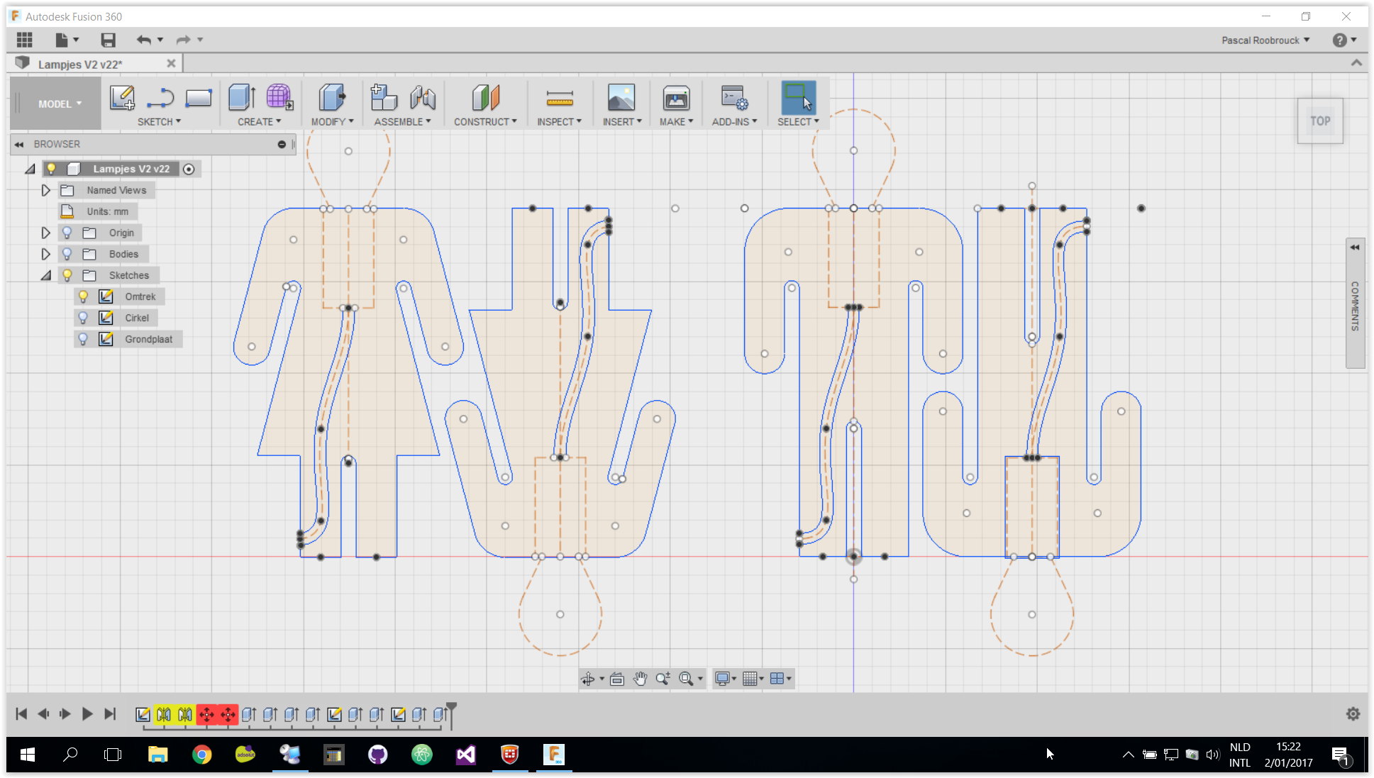Viewport: 1374px width, 778px height.
Task: Click the Orbit navigation icon
Action: [x=588, y=679]
